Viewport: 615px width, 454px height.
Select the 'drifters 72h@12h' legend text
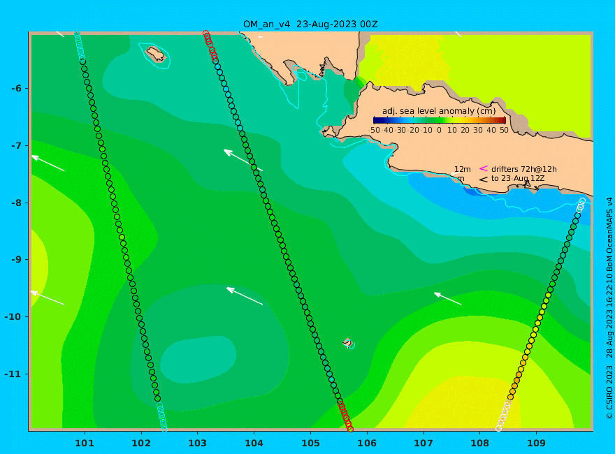pyautogui.click(x=524, y=169)
